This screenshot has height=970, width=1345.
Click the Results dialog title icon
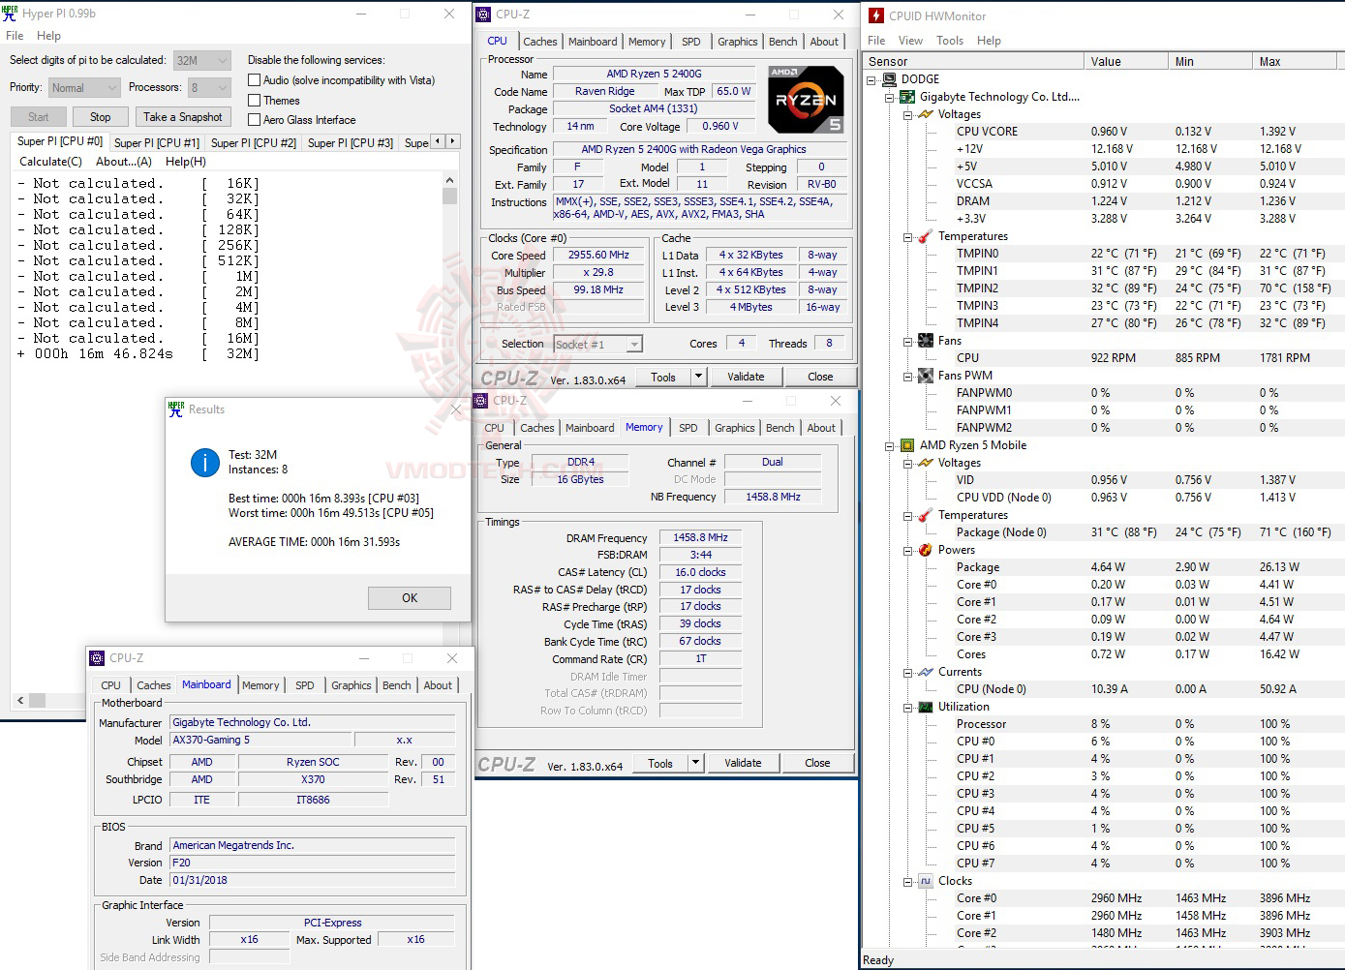pyautogui.click(x=176, y=409)
